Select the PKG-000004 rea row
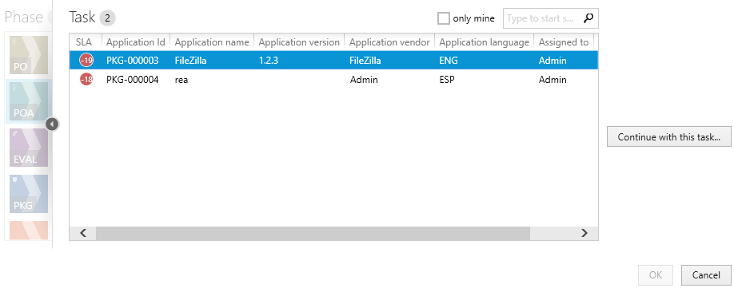The image size is (734, 288). tap(333, 79)
